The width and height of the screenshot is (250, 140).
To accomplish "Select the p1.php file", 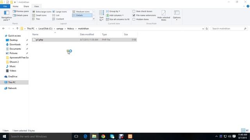I will (84, 40).
